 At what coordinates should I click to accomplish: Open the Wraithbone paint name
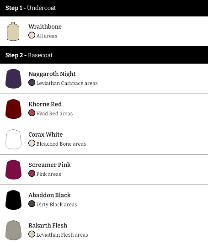(x=45, y=27)
